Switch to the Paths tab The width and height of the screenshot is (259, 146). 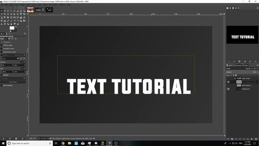click(245, 65)
